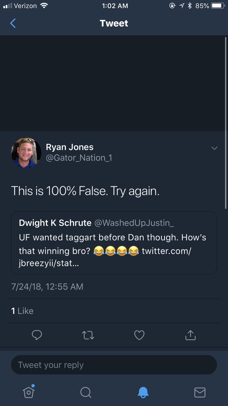The height and width of the screenshot is (406, 228).
Task: Share the tweet
Action: click(x=191, y=335)
